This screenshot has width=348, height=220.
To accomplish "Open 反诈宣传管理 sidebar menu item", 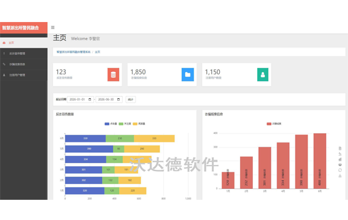I will click(24, 53).
